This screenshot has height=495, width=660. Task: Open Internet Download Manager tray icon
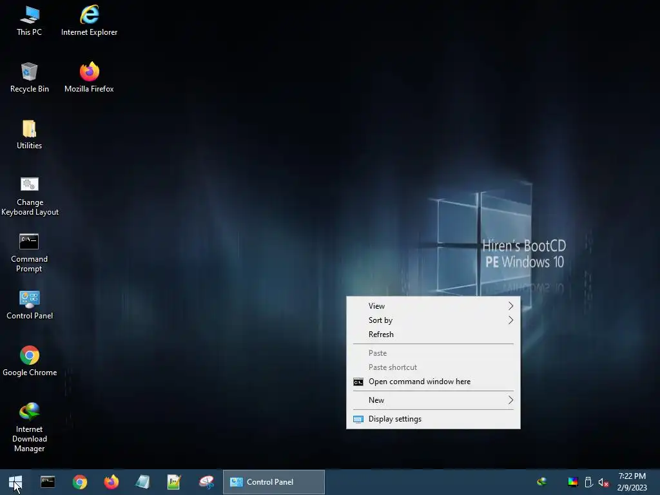click(542, 481)
